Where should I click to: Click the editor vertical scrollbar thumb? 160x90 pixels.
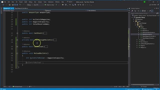coord(129,42)
